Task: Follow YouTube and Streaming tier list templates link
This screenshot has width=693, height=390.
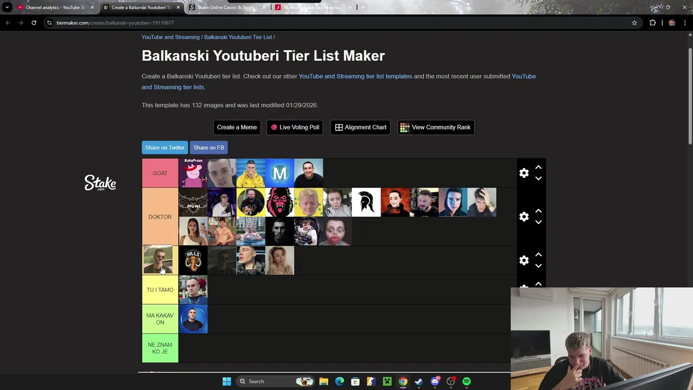Action: pyautogui.click(x=355, y=76)
